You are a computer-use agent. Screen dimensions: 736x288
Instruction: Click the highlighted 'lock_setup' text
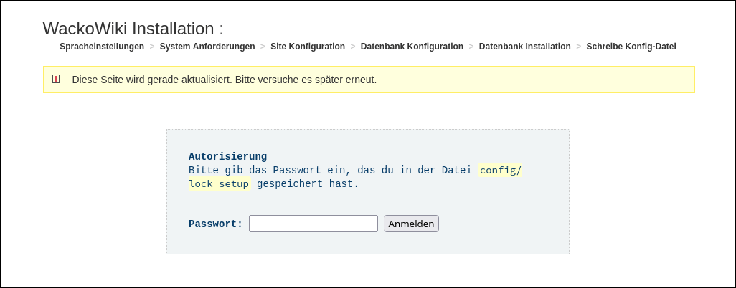(220, 184)
